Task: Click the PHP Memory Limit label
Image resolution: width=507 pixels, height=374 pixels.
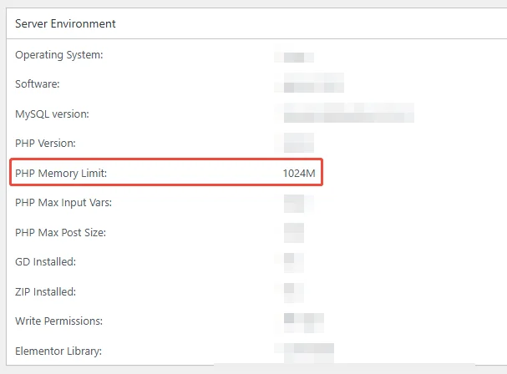Action: [x=61, y=173]
